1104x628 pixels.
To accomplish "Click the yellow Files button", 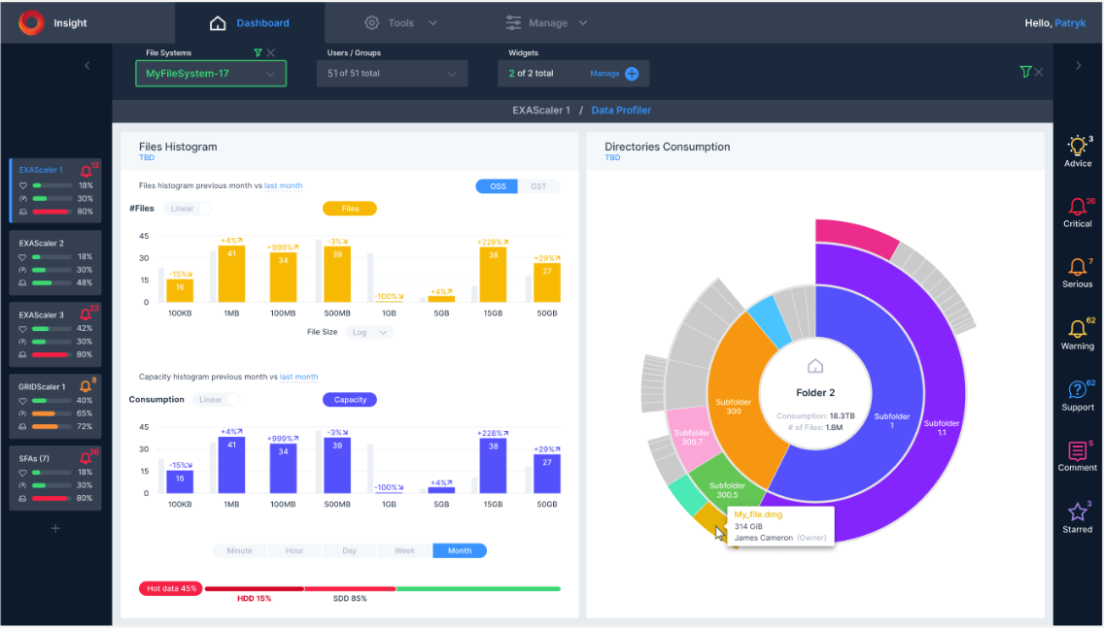I will click(350, 209).
